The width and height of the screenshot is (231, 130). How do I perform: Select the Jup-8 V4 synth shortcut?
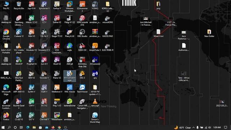[31, 6]
